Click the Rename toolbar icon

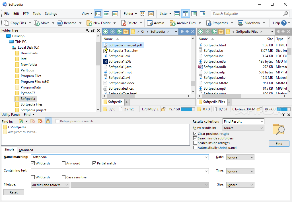60,23
